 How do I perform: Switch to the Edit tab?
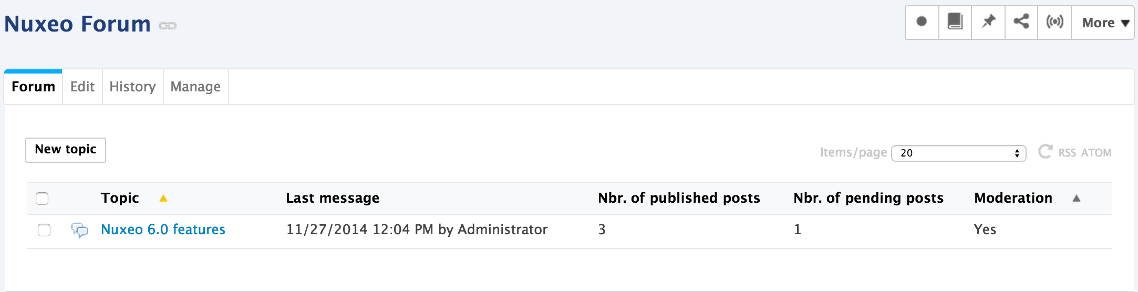point(82,87)
